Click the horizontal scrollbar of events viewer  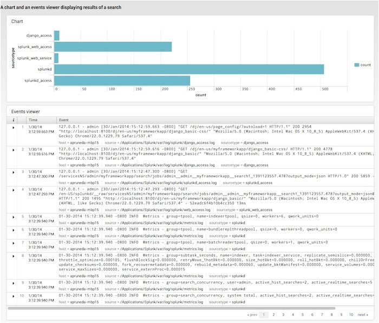tap(172, 308)
